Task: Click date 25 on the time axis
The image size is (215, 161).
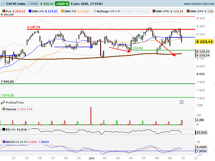Action: [27, 158]
